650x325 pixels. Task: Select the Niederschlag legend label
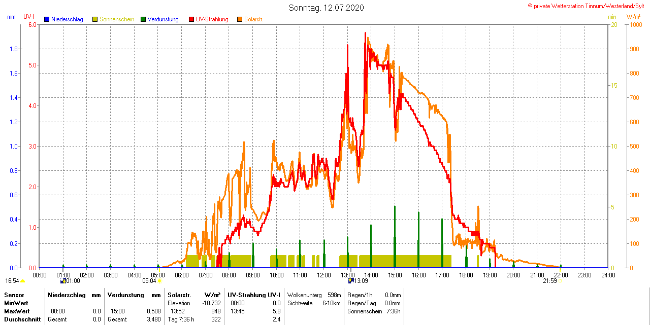[67, 19]
